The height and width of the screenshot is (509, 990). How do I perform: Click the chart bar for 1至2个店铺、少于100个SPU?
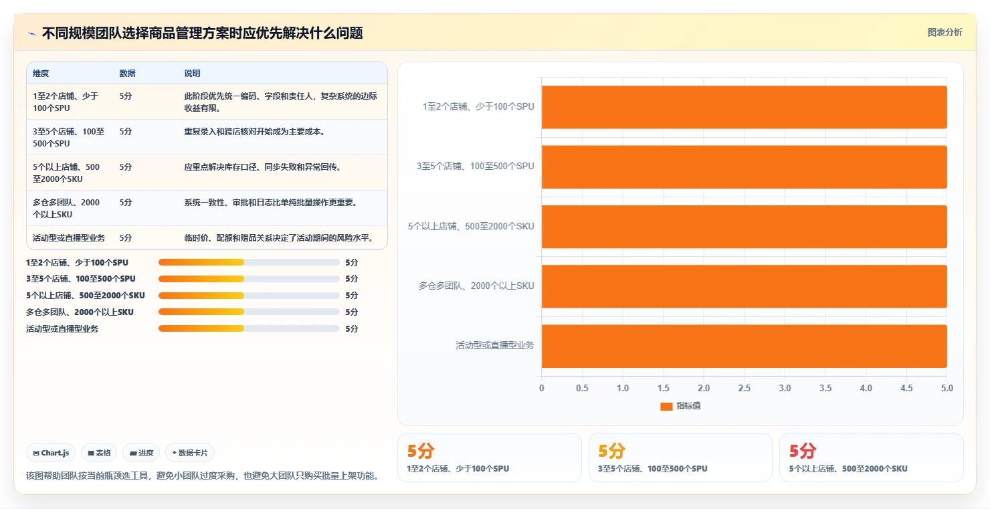(x=744, y=107)
